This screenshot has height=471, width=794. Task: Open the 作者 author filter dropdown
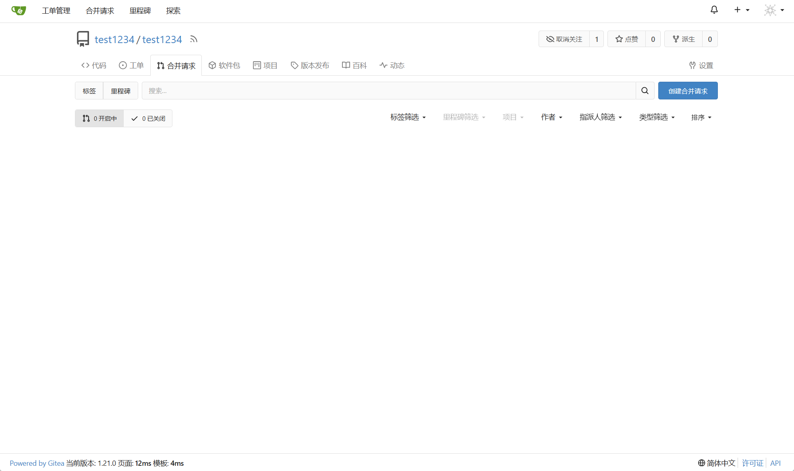point(551,117)
